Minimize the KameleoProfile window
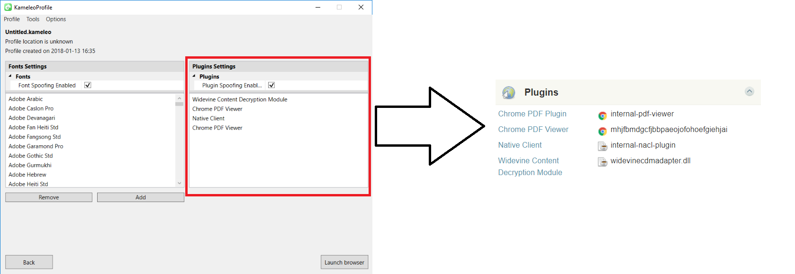Screen dimensions: 795x274 pyautogui.click(x=317, y=7)
